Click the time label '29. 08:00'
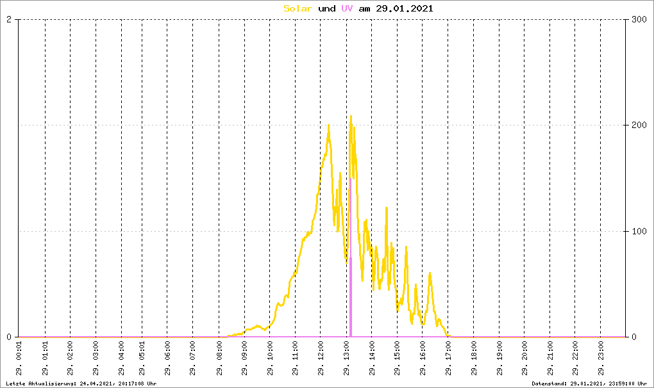This screenshot has width=654, height=388. click(x=219, y=359)
